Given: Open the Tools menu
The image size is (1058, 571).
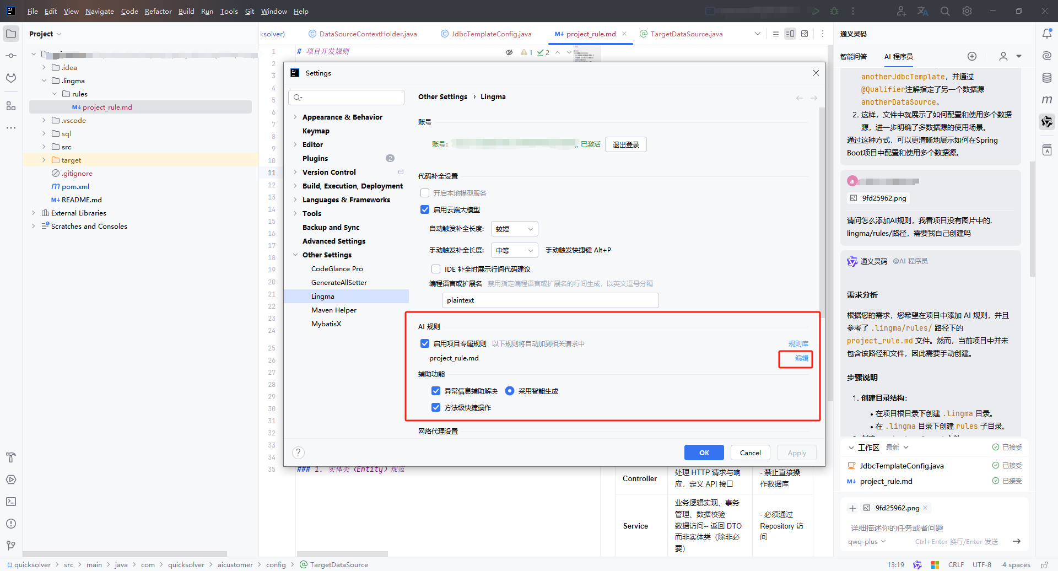Looking at the screenshot, I should coord(229,11).
